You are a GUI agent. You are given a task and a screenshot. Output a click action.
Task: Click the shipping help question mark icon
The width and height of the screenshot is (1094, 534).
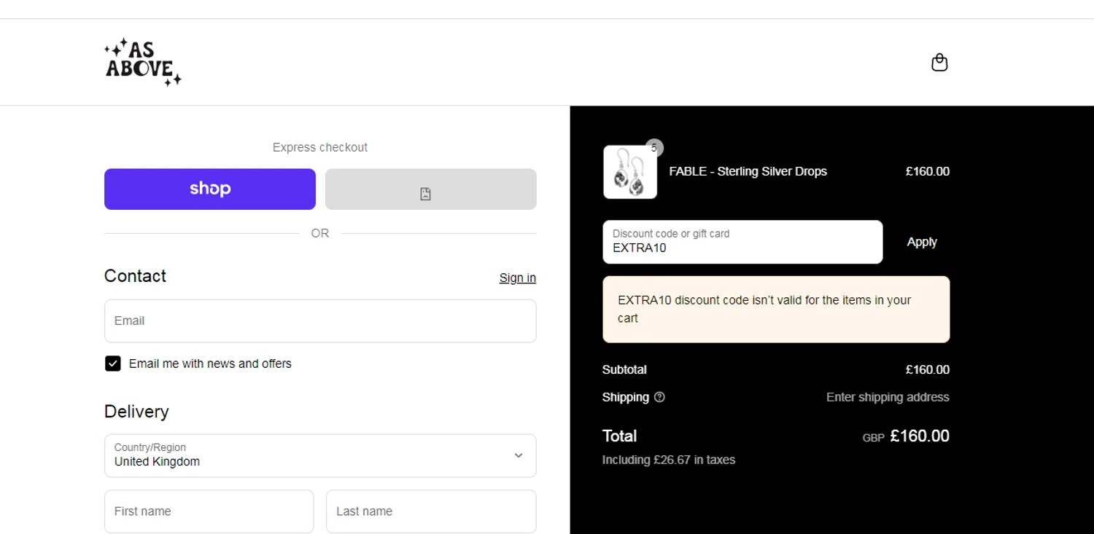[659, 397]
